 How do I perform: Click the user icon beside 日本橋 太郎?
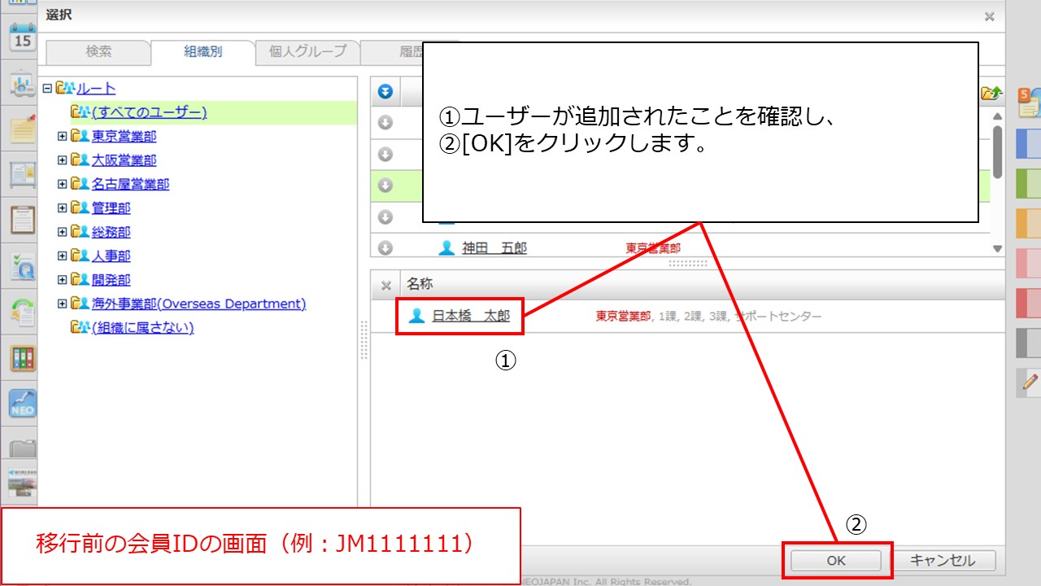(416, 316)
